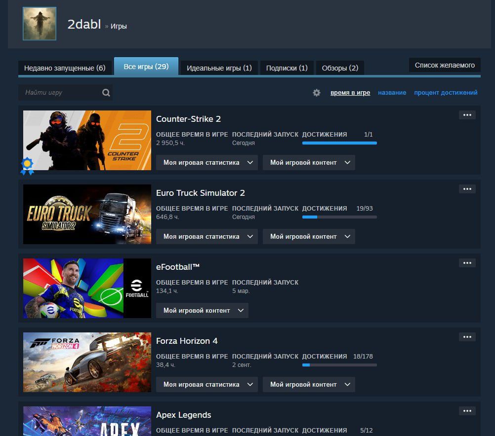Expand Мой игровой контент for Counter-Strike 2
This screenshot has width=495, height=436.
tap(309, 163)
